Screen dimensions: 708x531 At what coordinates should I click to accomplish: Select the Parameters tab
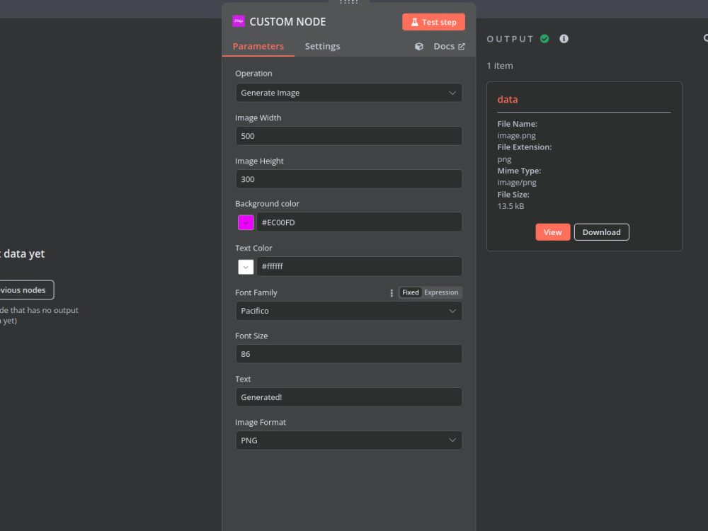coord(258,46)
